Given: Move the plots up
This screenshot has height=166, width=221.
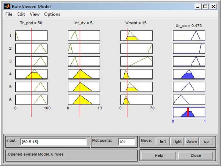Looking at the screenshot, I should click(x=206, y=141).
